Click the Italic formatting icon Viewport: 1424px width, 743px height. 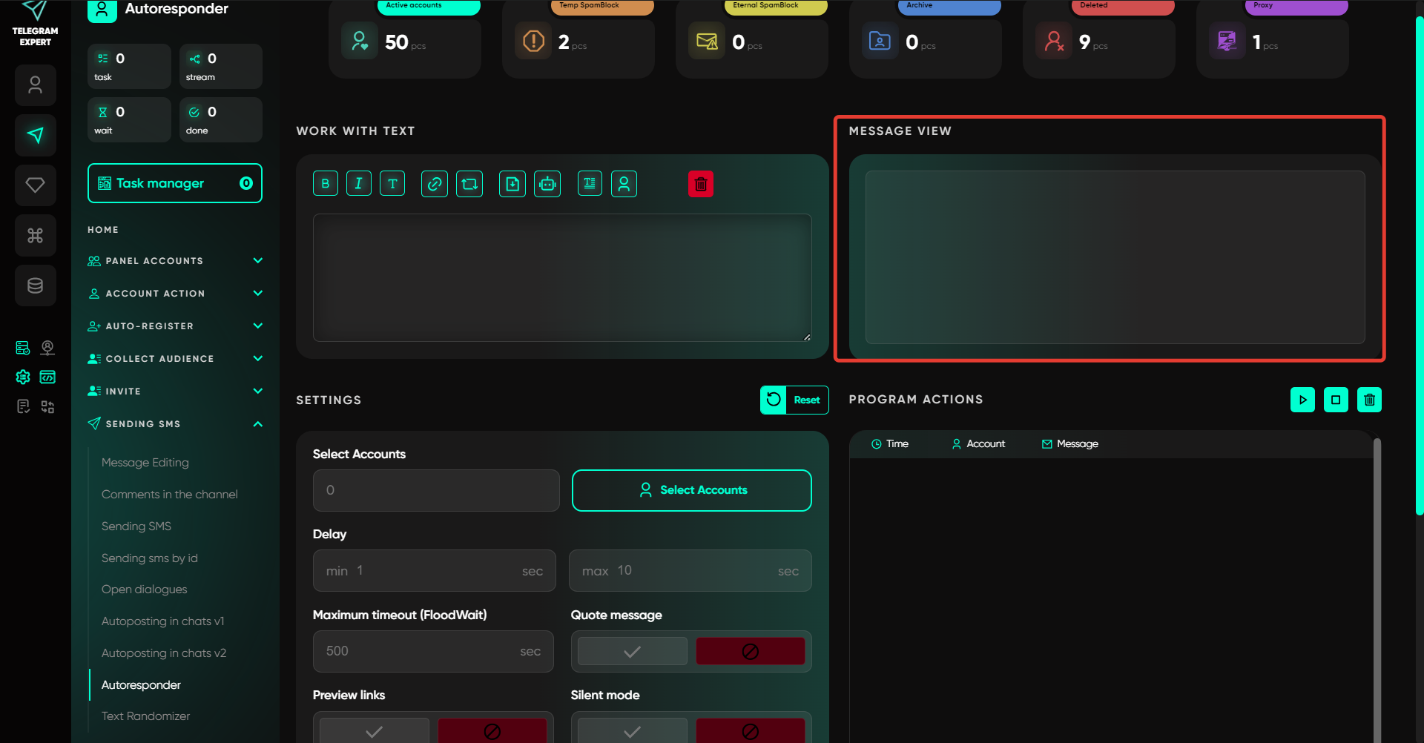358,184
